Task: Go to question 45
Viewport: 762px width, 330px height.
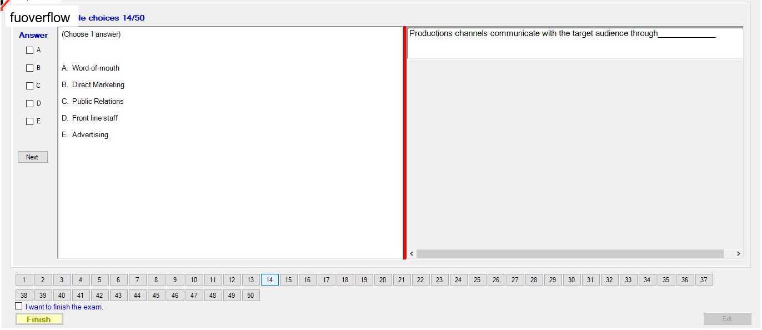Action: click(x=156, y=296)
